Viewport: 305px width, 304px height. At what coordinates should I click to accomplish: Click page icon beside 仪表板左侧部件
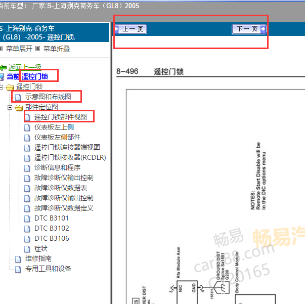click(27, 138)
